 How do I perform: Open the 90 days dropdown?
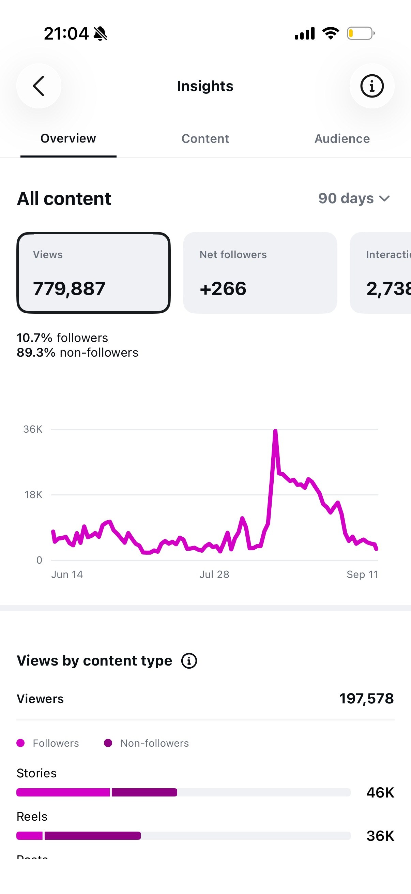point(354,198)
